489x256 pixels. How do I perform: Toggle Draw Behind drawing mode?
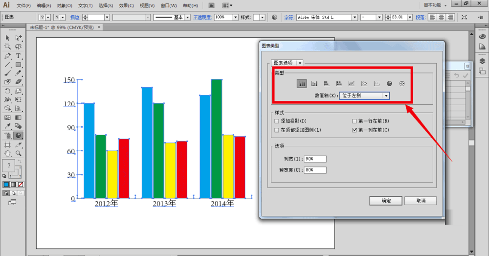point(13,193)
